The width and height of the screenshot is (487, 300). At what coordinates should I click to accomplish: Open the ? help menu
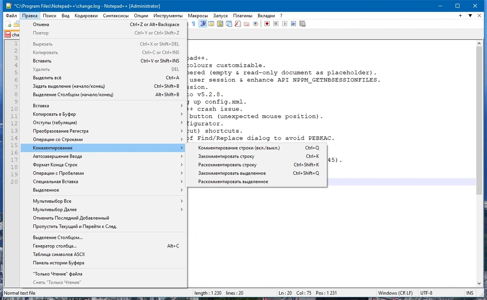281,16
